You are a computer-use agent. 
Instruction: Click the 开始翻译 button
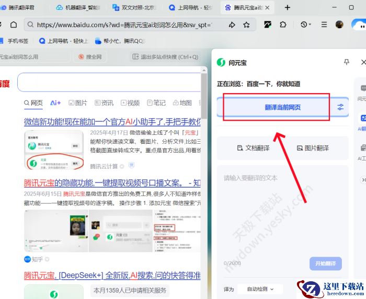click(x=326, y=263)
